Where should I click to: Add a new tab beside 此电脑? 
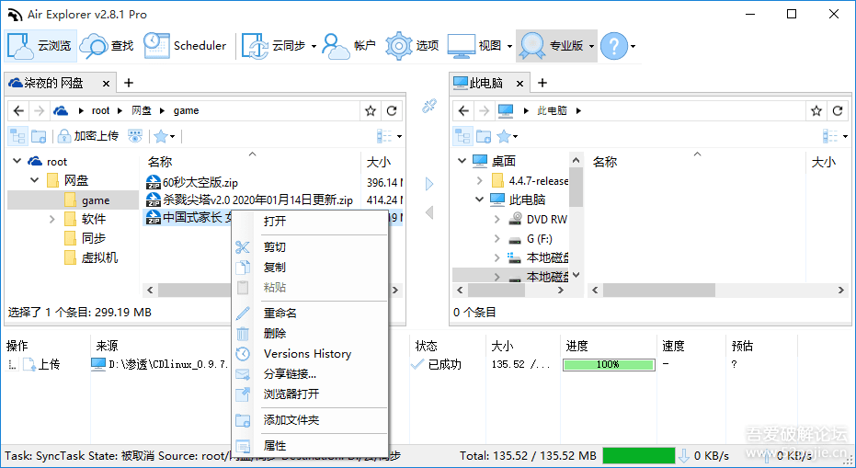[542, 83]
